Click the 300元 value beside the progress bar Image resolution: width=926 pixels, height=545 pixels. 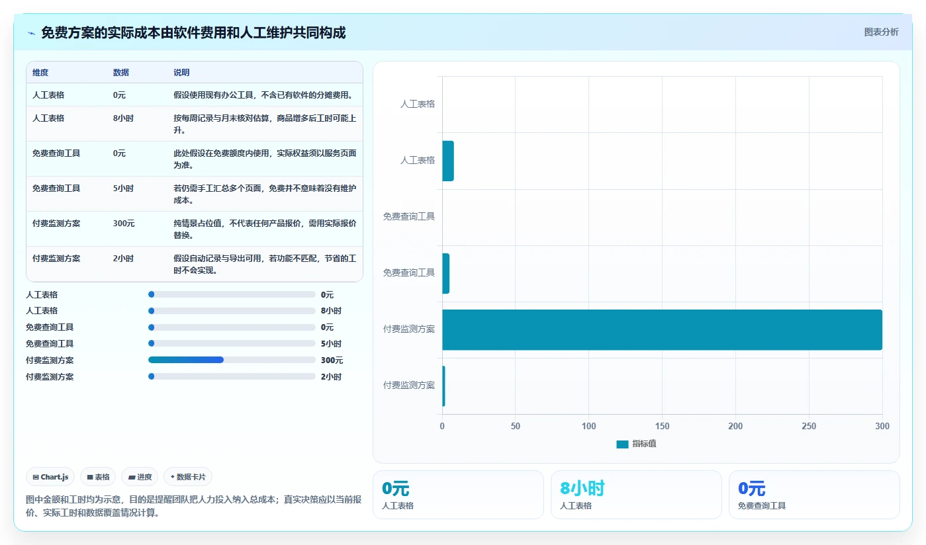[332, 360]
